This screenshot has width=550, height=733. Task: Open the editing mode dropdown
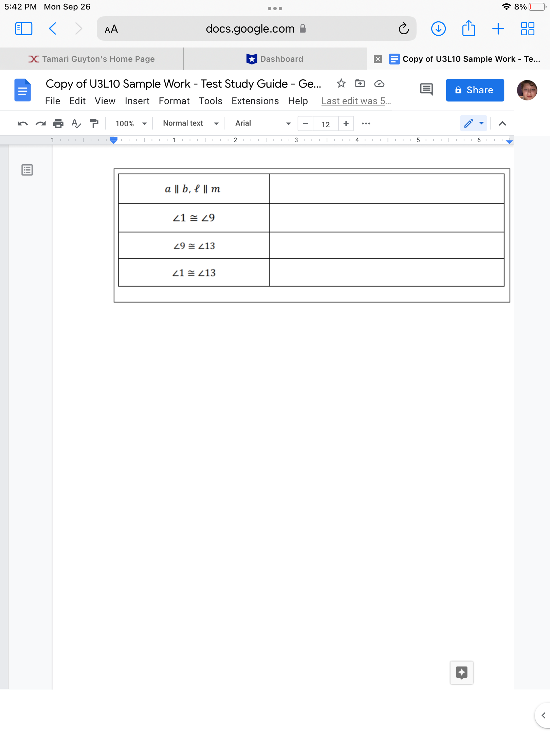(474, 123)
